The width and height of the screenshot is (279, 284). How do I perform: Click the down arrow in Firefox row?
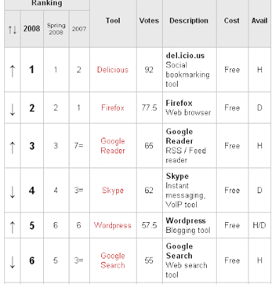[x=12, y=109]
